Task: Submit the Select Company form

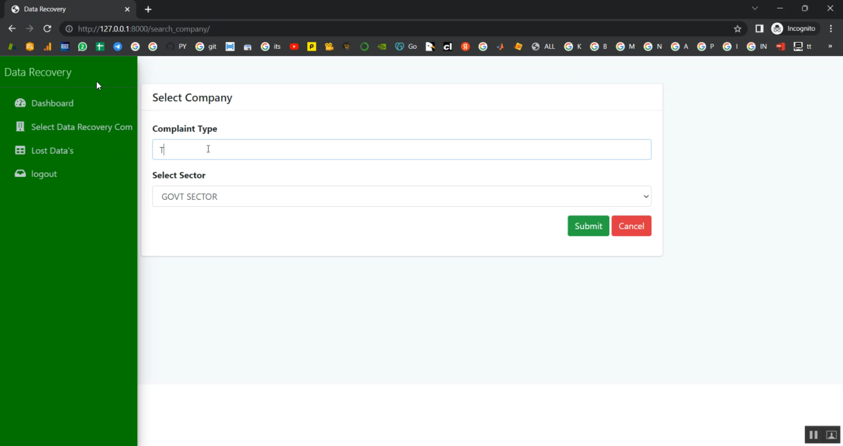Action: pos(588,226)
